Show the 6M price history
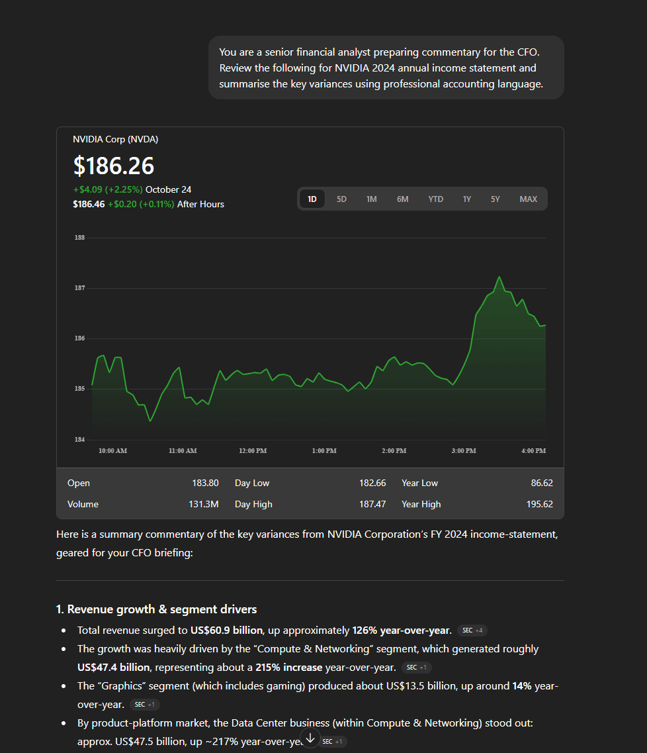The width and height of the screenshot is (647, 753). [x=402, y=199]
